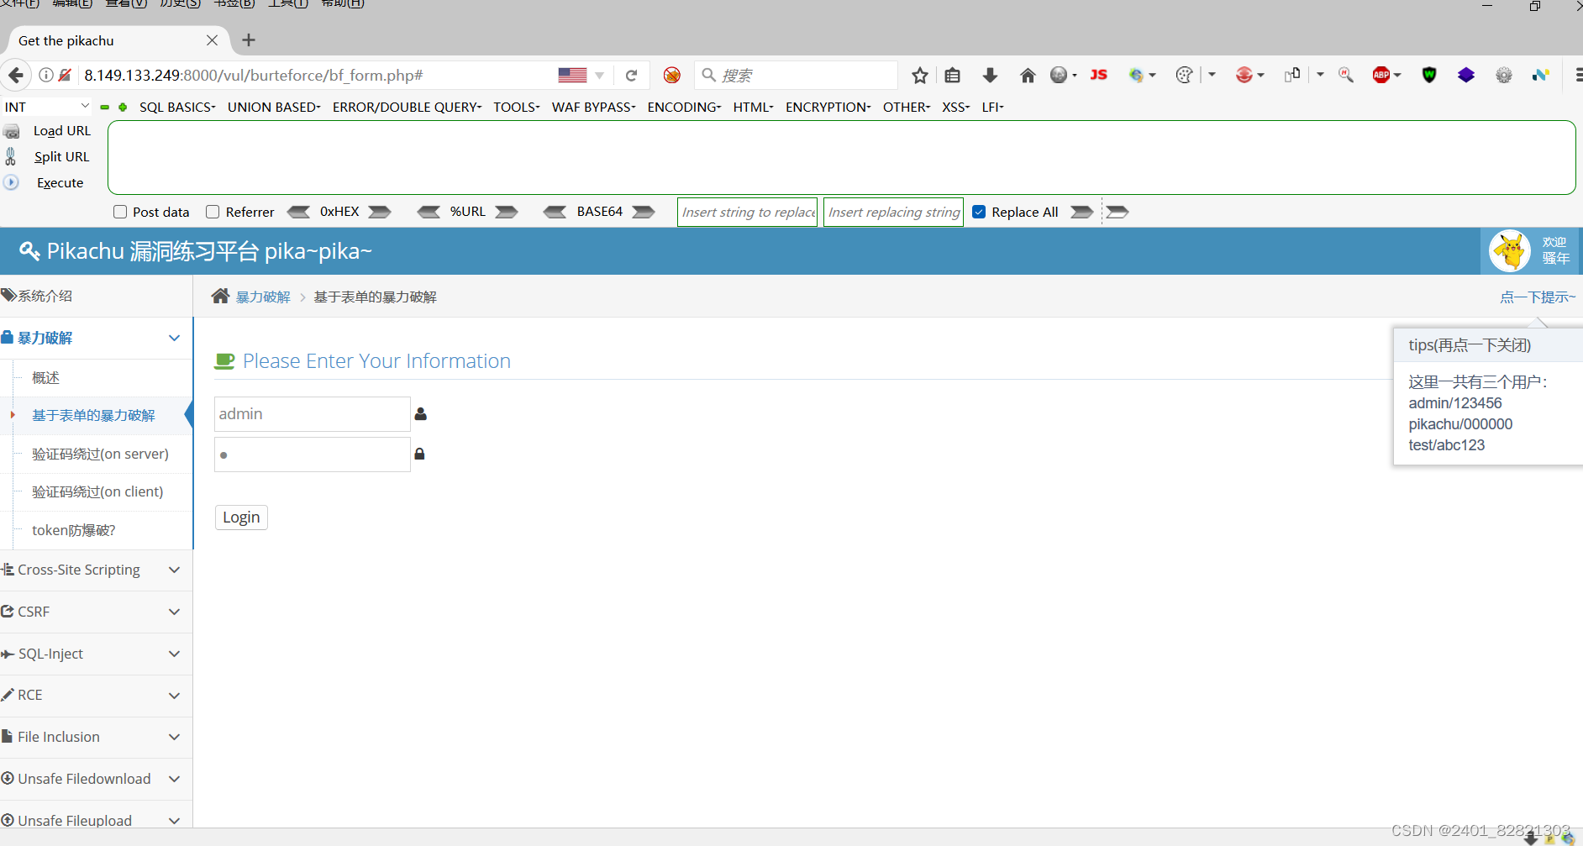Expand the SQL-Inject sidebar section
Screen dimensions: 1583x846
click(96, 654)
